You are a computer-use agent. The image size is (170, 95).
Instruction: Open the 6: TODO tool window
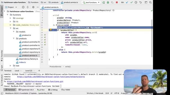(66, 90)
